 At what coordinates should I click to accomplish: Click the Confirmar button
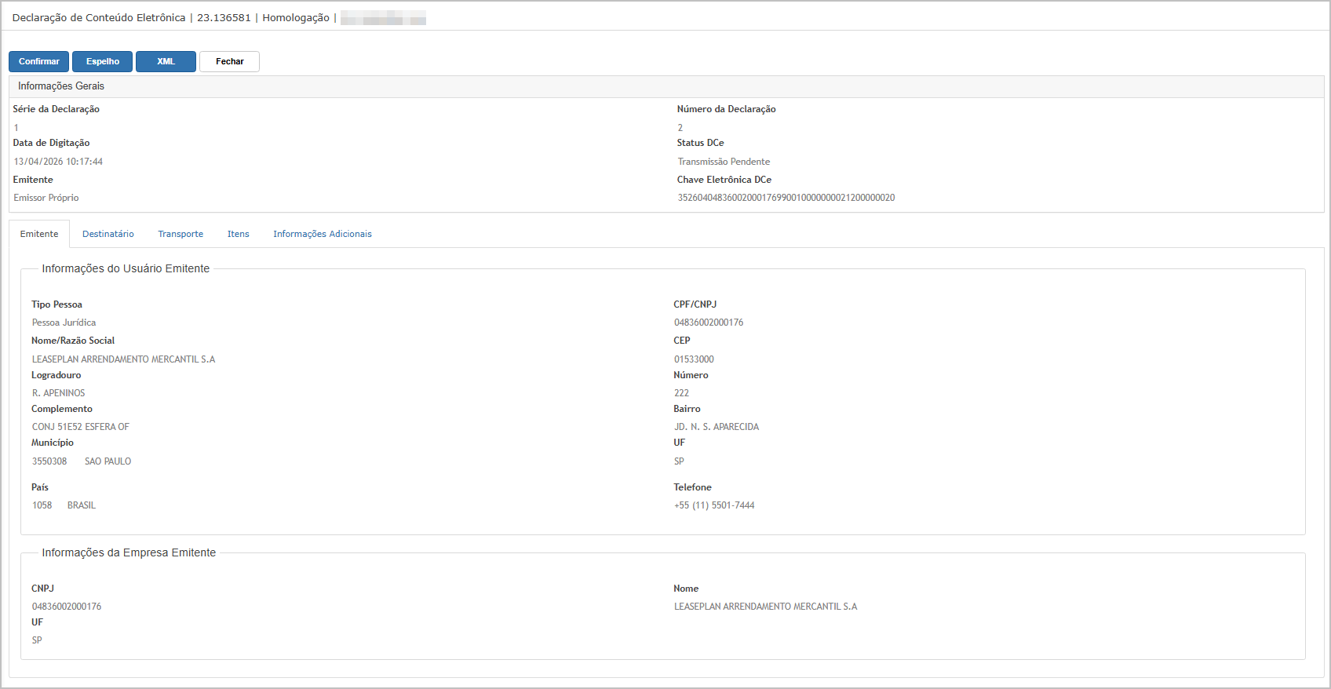click(38, 61)
